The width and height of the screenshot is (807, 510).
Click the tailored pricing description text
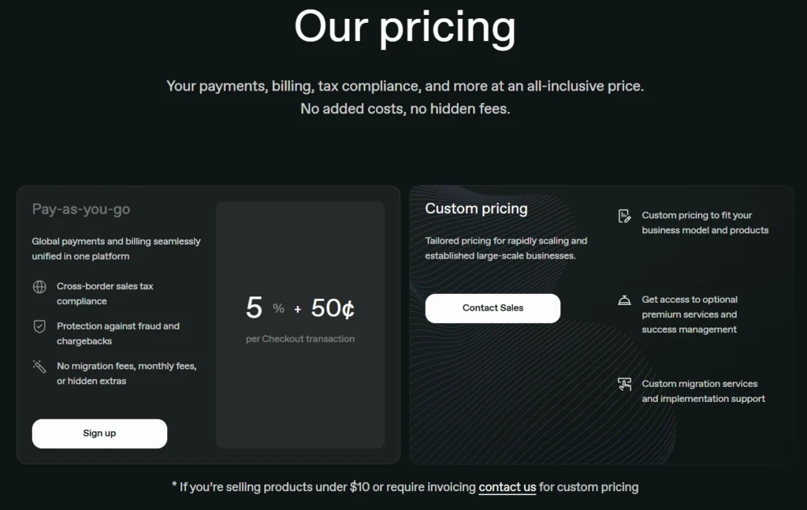pyautogui.click(x=504, y=249)
